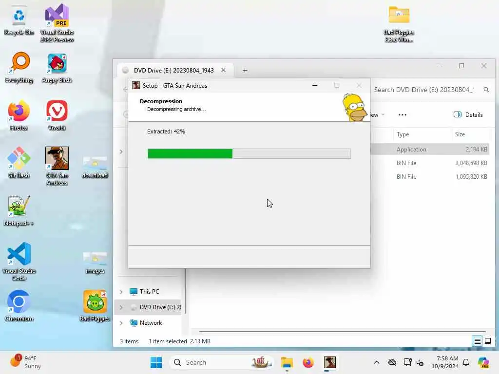Expand collapsed node behind Setup window
This screenshot has width=499, height=374.
(x=121, y=152)
